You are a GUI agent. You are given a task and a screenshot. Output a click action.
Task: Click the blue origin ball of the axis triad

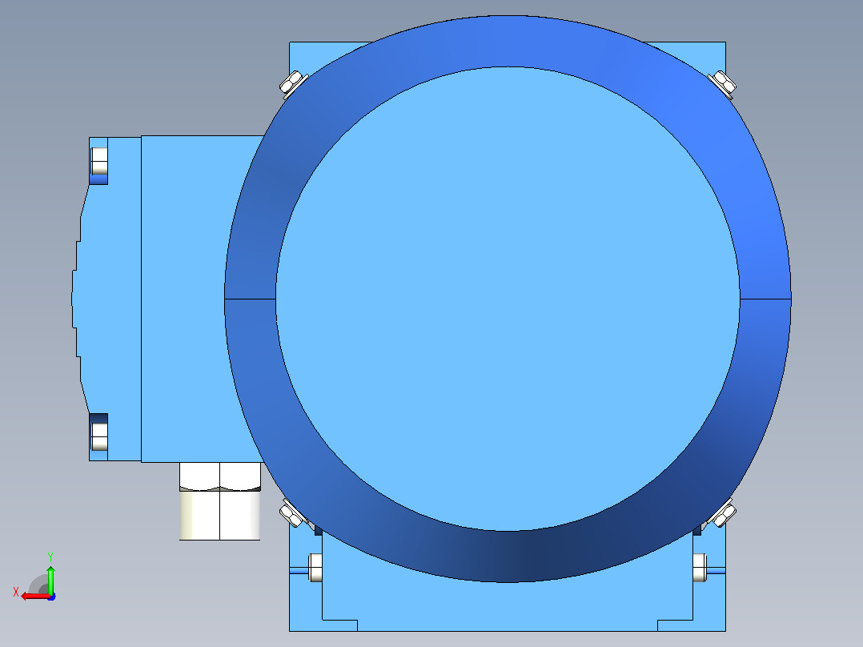coord(51,597)
